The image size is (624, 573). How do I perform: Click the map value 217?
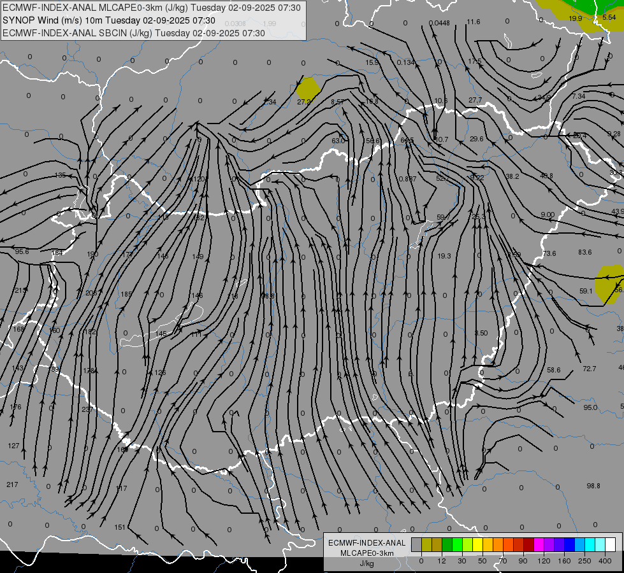[12, 485]
